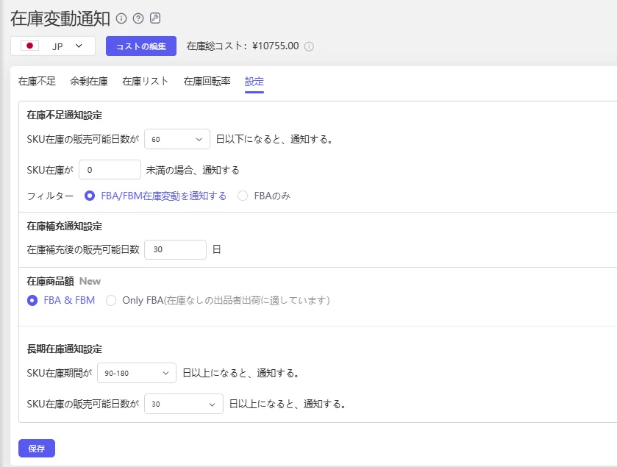Open the 30-day 長期在庫 販売可能日数 dropdown
This screenshot has width=617, height=467.
[184, 404]
